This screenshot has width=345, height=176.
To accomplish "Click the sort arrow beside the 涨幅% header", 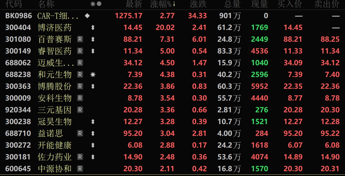I will point(174,4).
